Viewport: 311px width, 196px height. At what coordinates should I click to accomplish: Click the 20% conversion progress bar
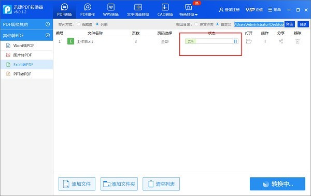[x=211, y=41]
